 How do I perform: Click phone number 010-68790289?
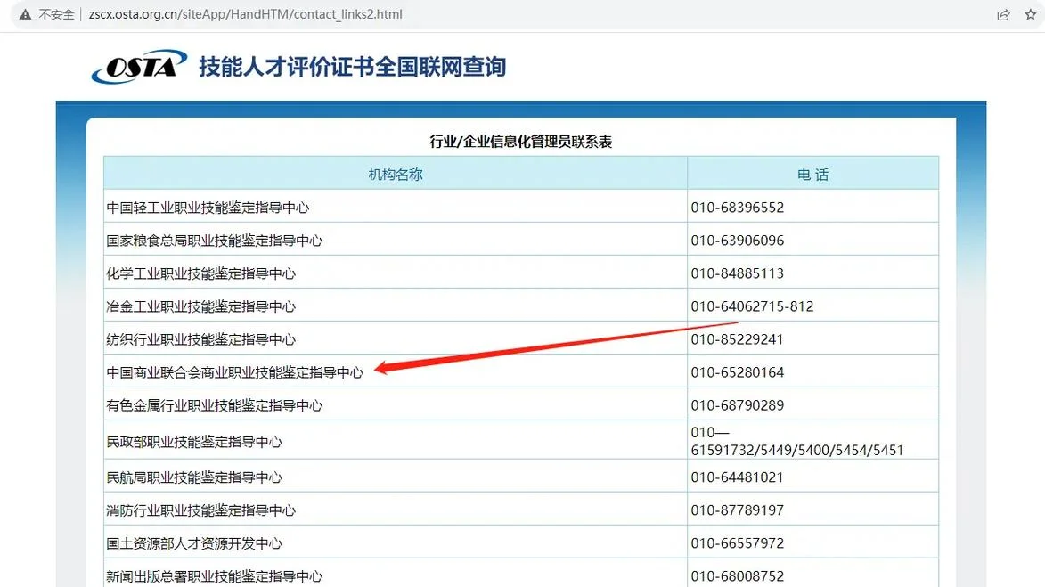737,405
